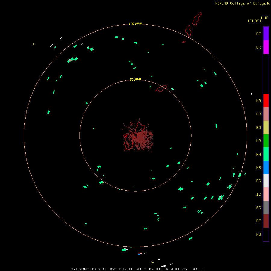Screen dimensions: 271x271
Task: Pick the RA light green legend swatch
Action: tap(266, 154)
